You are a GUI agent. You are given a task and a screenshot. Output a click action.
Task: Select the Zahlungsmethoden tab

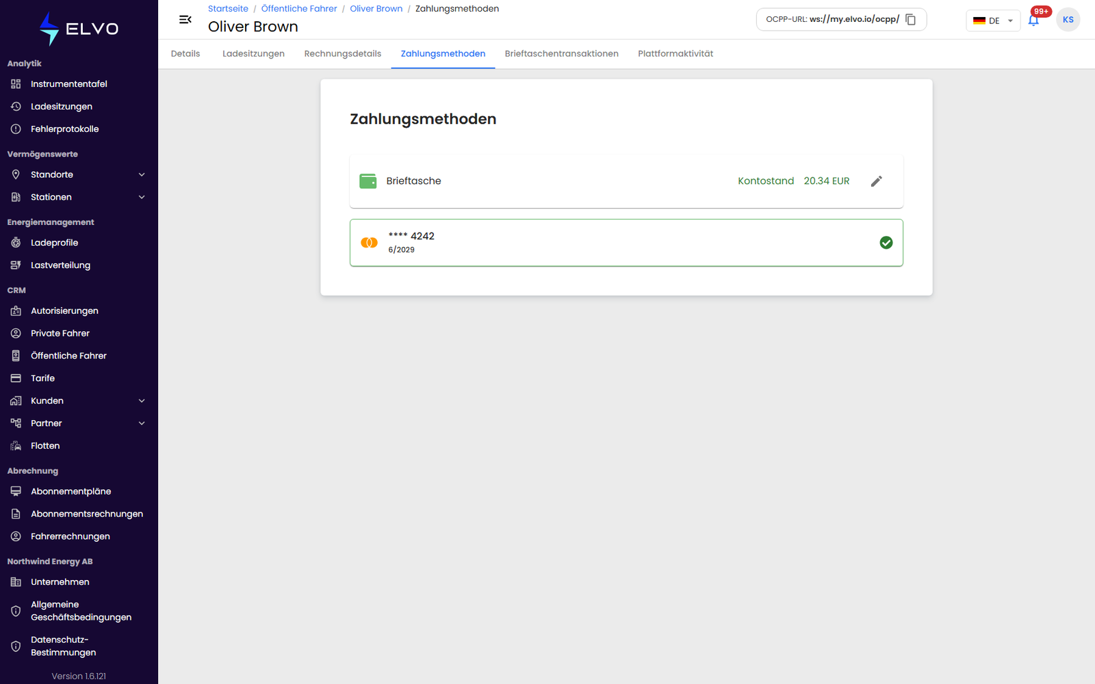click(443, 54)
